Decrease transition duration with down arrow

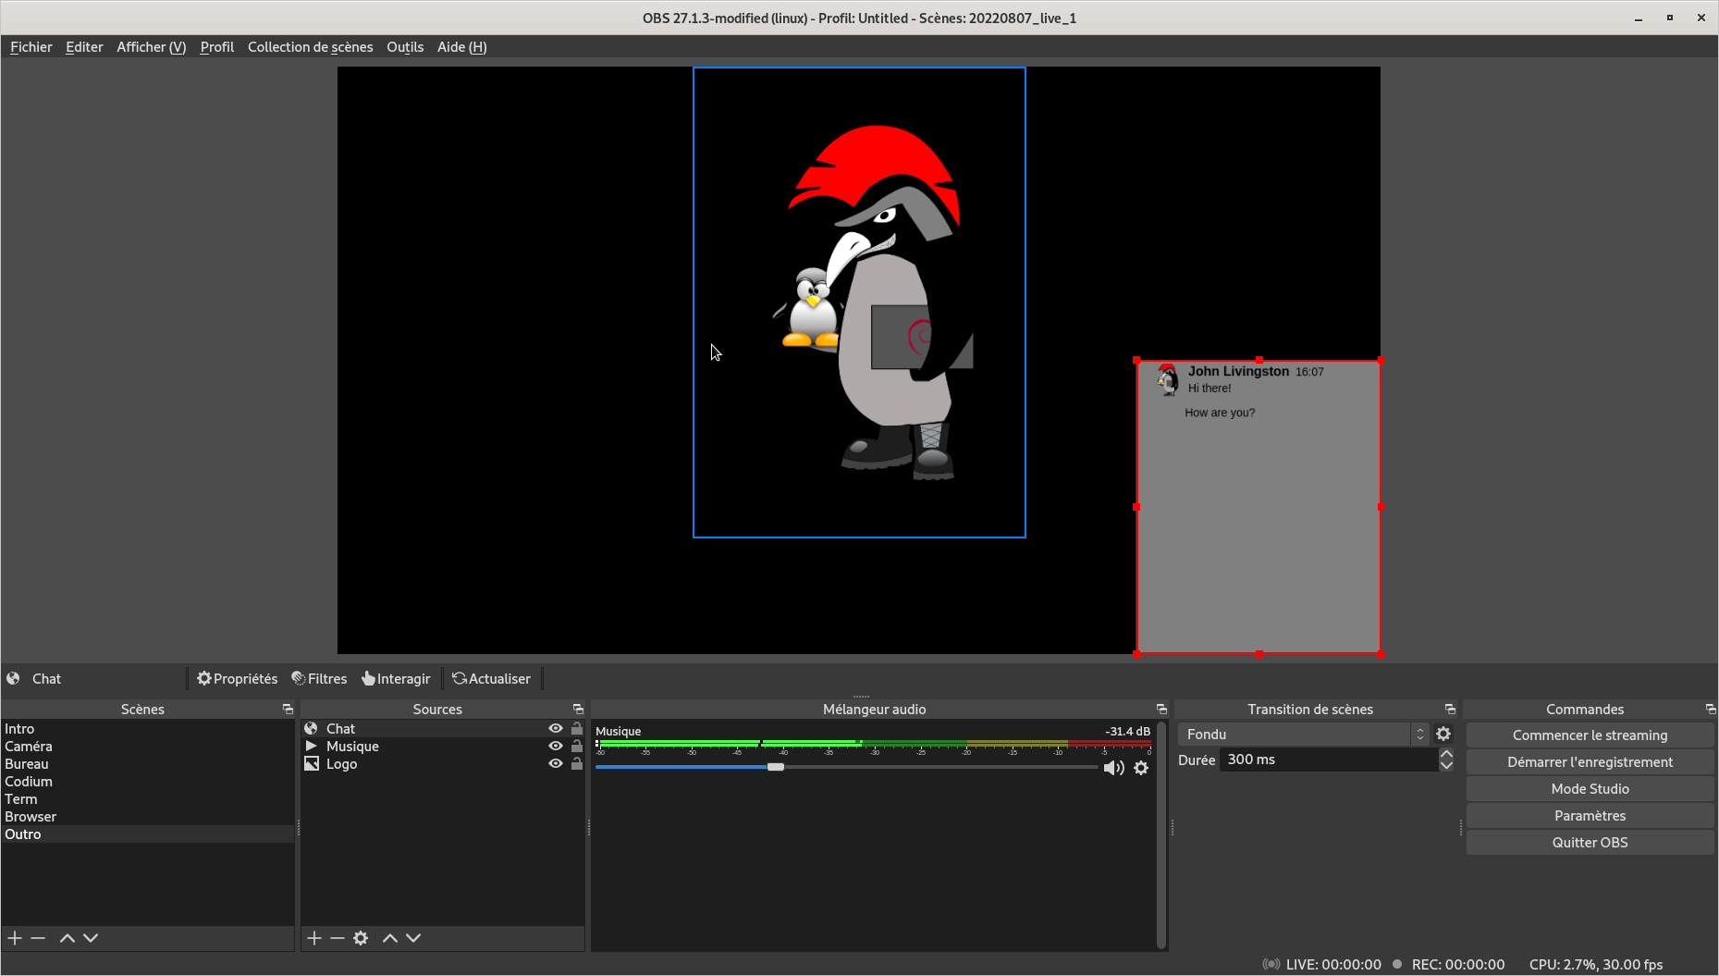pos(1446,766)
